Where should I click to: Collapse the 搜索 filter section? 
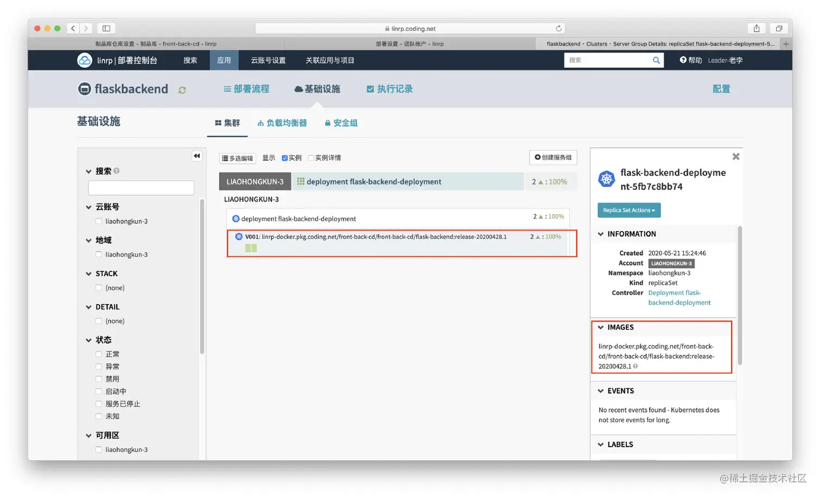point(88,172)
